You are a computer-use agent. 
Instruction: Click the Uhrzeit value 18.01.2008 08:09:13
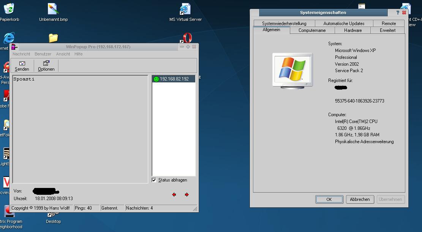click(54, 199)
